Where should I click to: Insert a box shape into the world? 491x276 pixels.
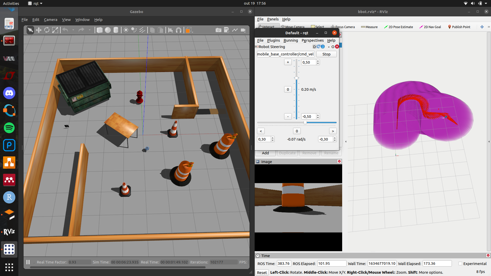point(99,30)
